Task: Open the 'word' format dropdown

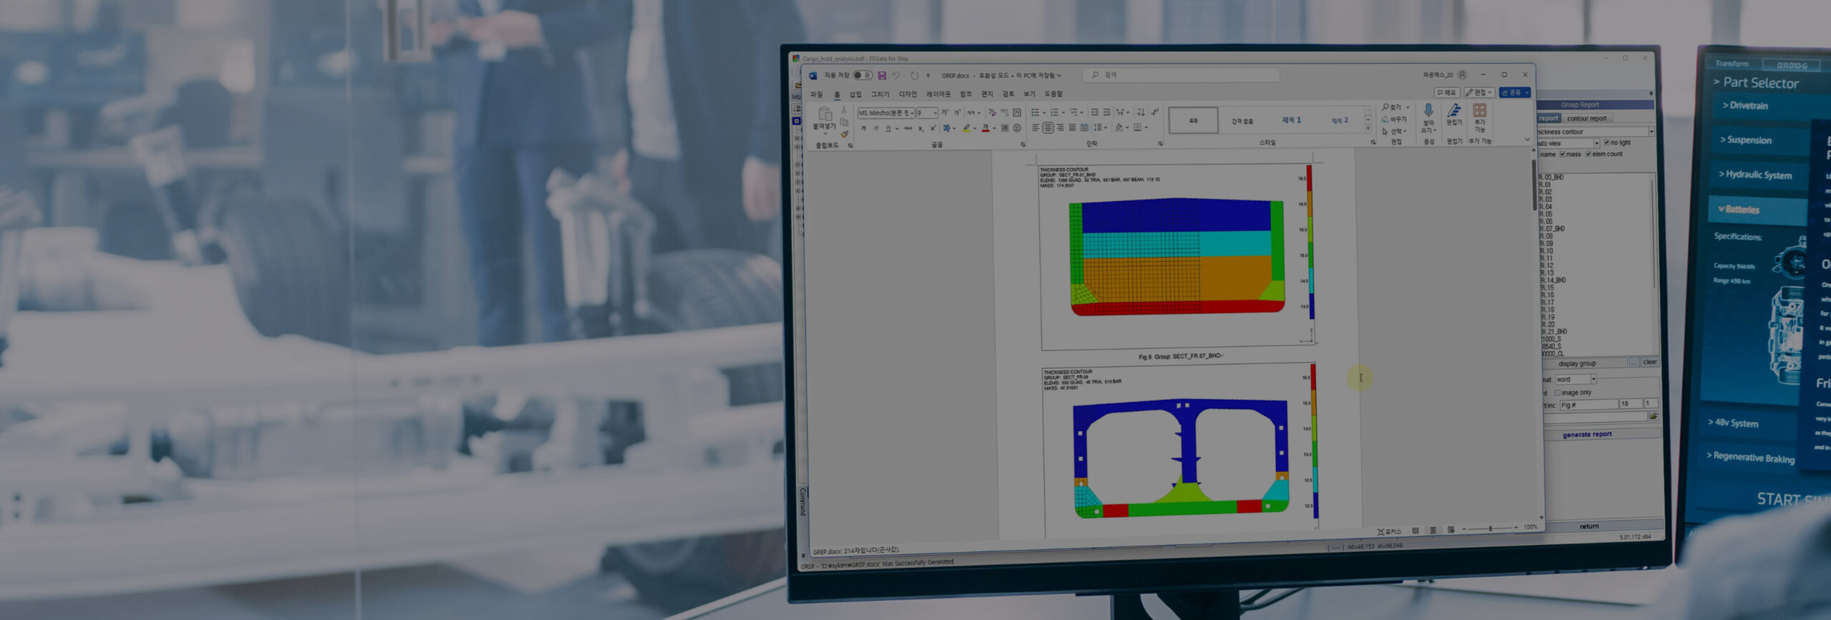Action: [x=1594, y=379]
